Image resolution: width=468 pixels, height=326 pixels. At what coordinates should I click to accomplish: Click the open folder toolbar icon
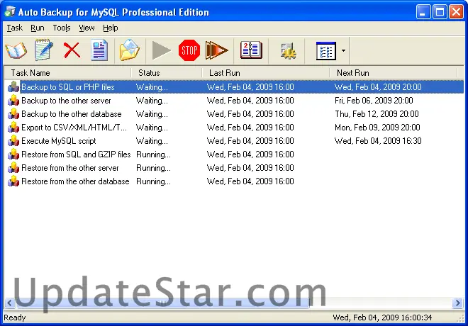pyautogui.click(x=129, y=50)
